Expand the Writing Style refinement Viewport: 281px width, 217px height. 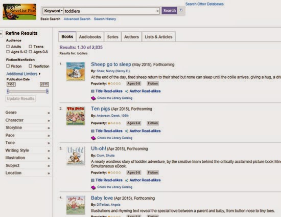[x=28, y=150]
